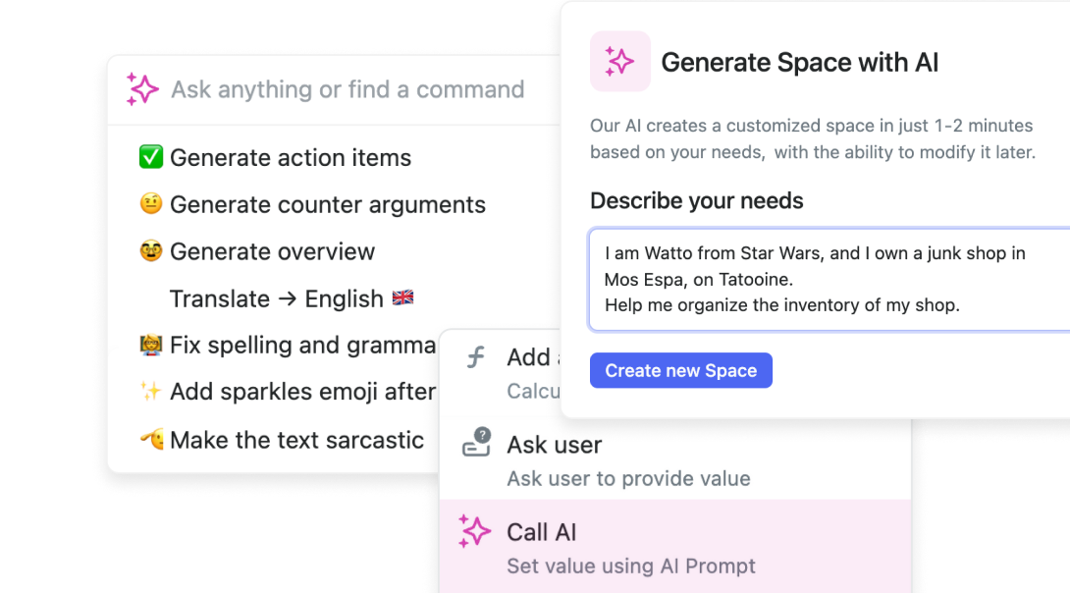Screen dimensions: 1070x593
Task: Choose Fix spelling and grammar
Action: pos(301,345)
